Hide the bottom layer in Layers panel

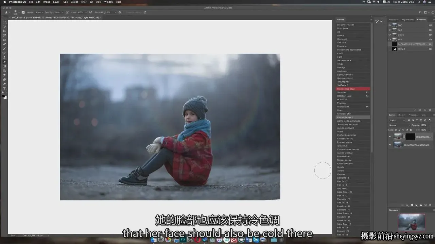390,145
